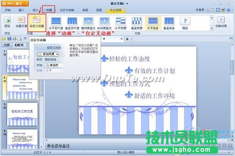Apply horizontal comb (水平梳理) transition
The height and width of the screenshot is (156, 235).
click(121, 23)
